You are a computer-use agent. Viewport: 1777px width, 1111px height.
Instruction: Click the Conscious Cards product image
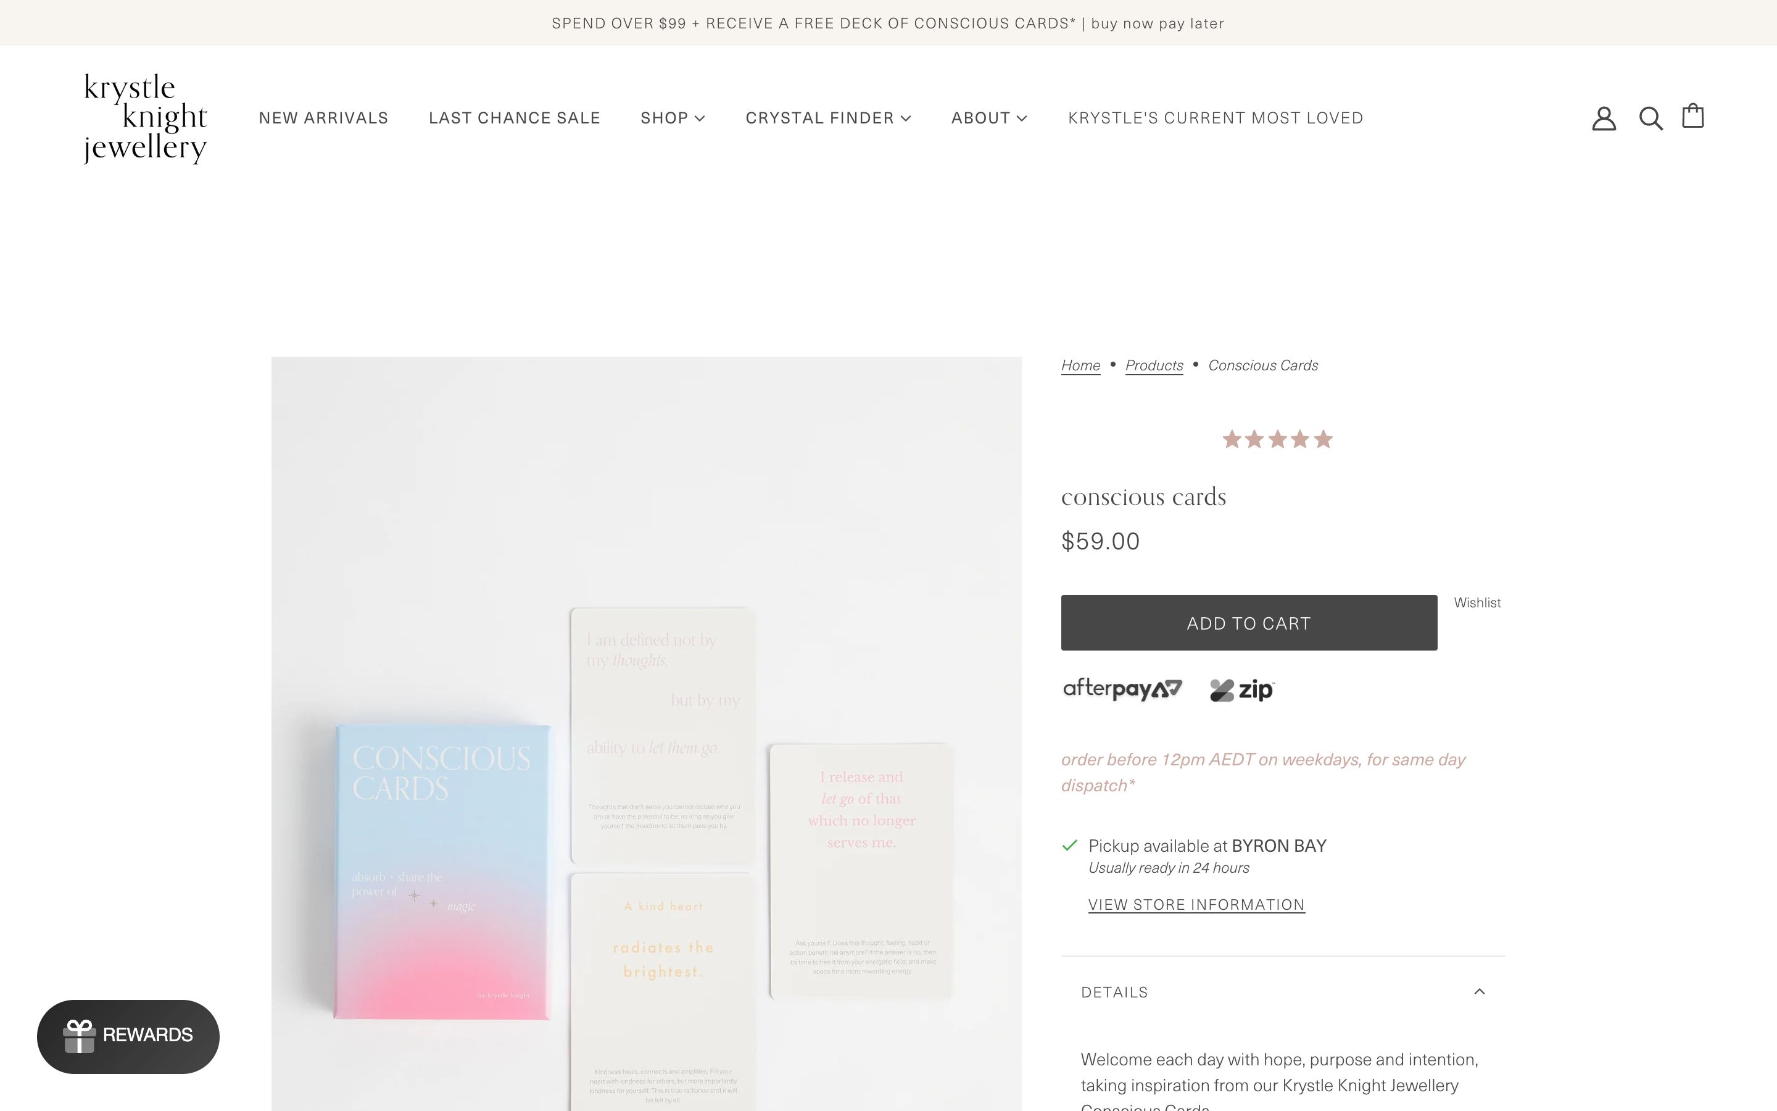[x=646, y=734]
